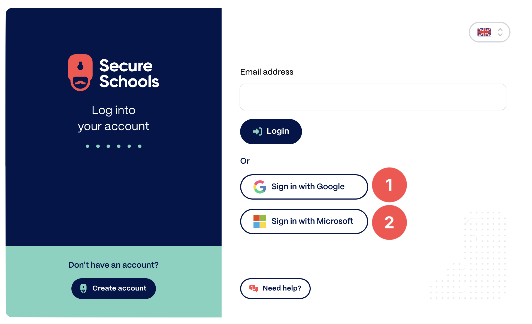
Task: Expand language options at top right
Action: tap(489, 32)
